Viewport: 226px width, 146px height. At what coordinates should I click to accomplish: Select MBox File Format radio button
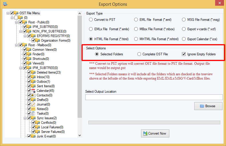coord(136,29)
